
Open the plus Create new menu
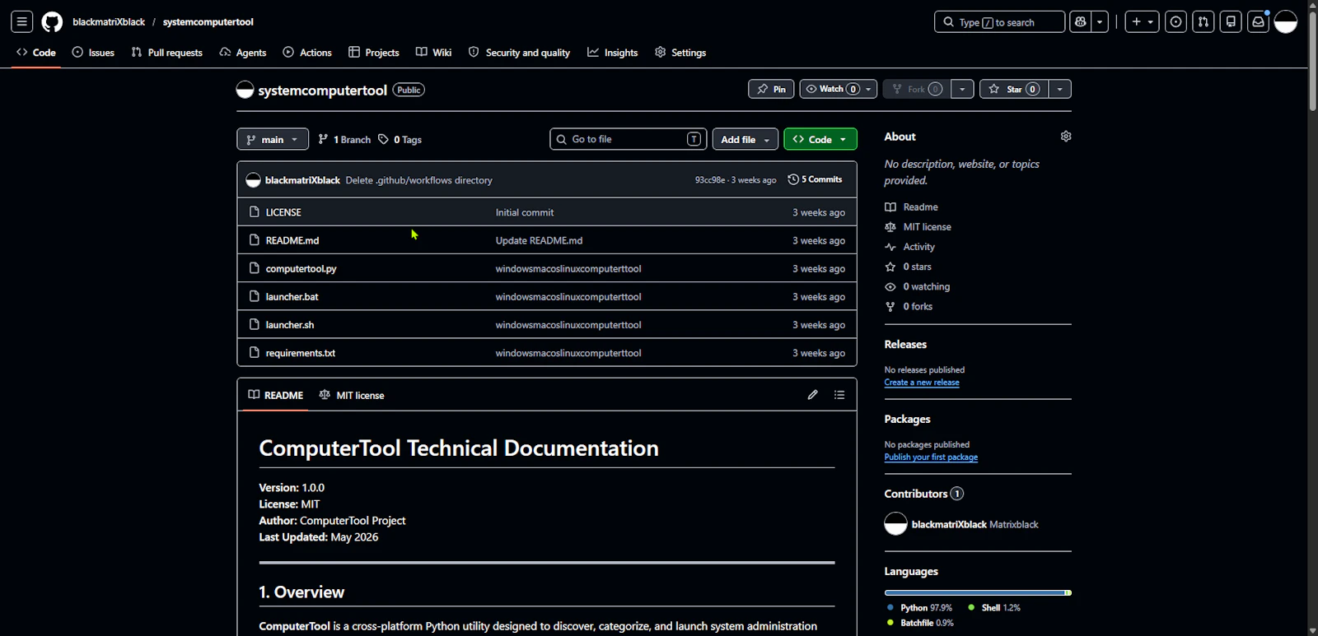coord(1143,22)
